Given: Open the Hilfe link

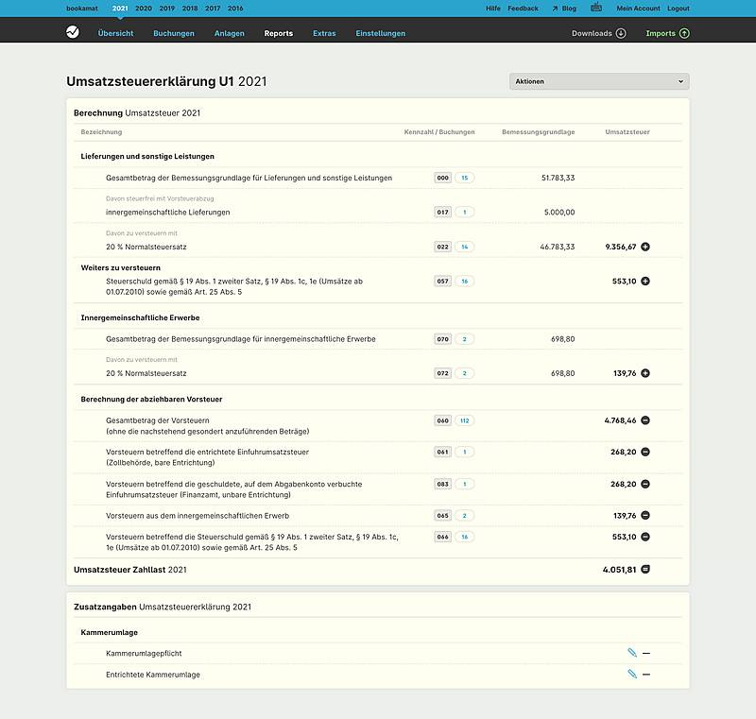Looking at the screenshot, I should point(491,7).
